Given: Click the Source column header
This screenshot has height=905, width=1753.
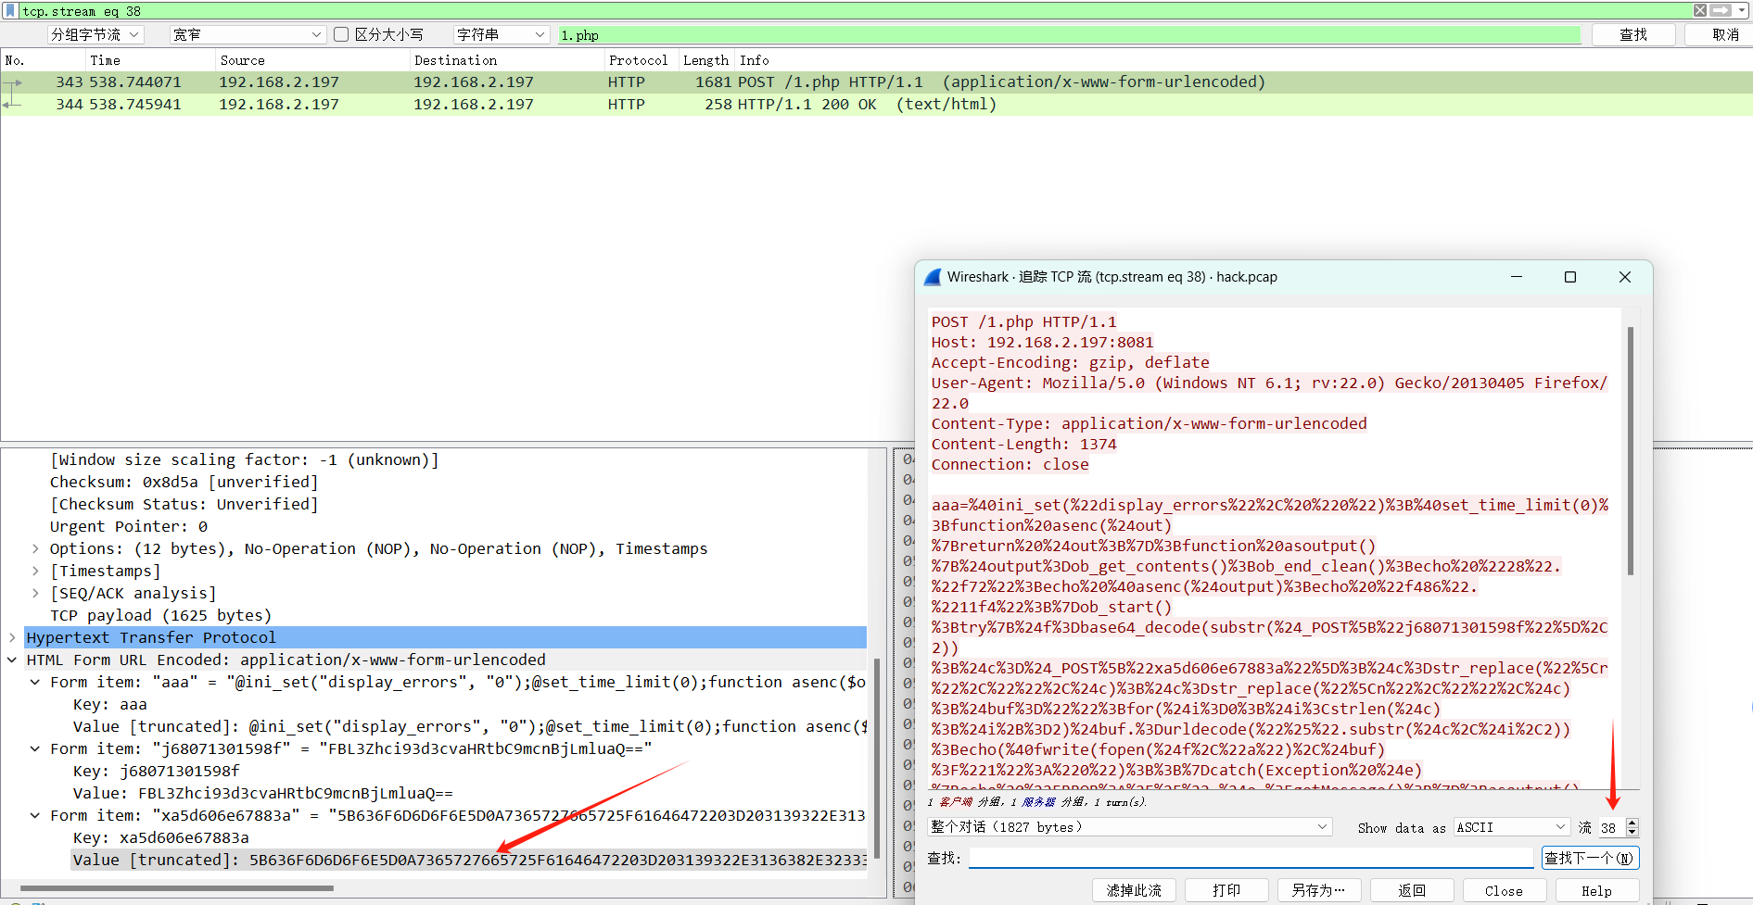Looking at the screenshot, I should pos(312,60).
